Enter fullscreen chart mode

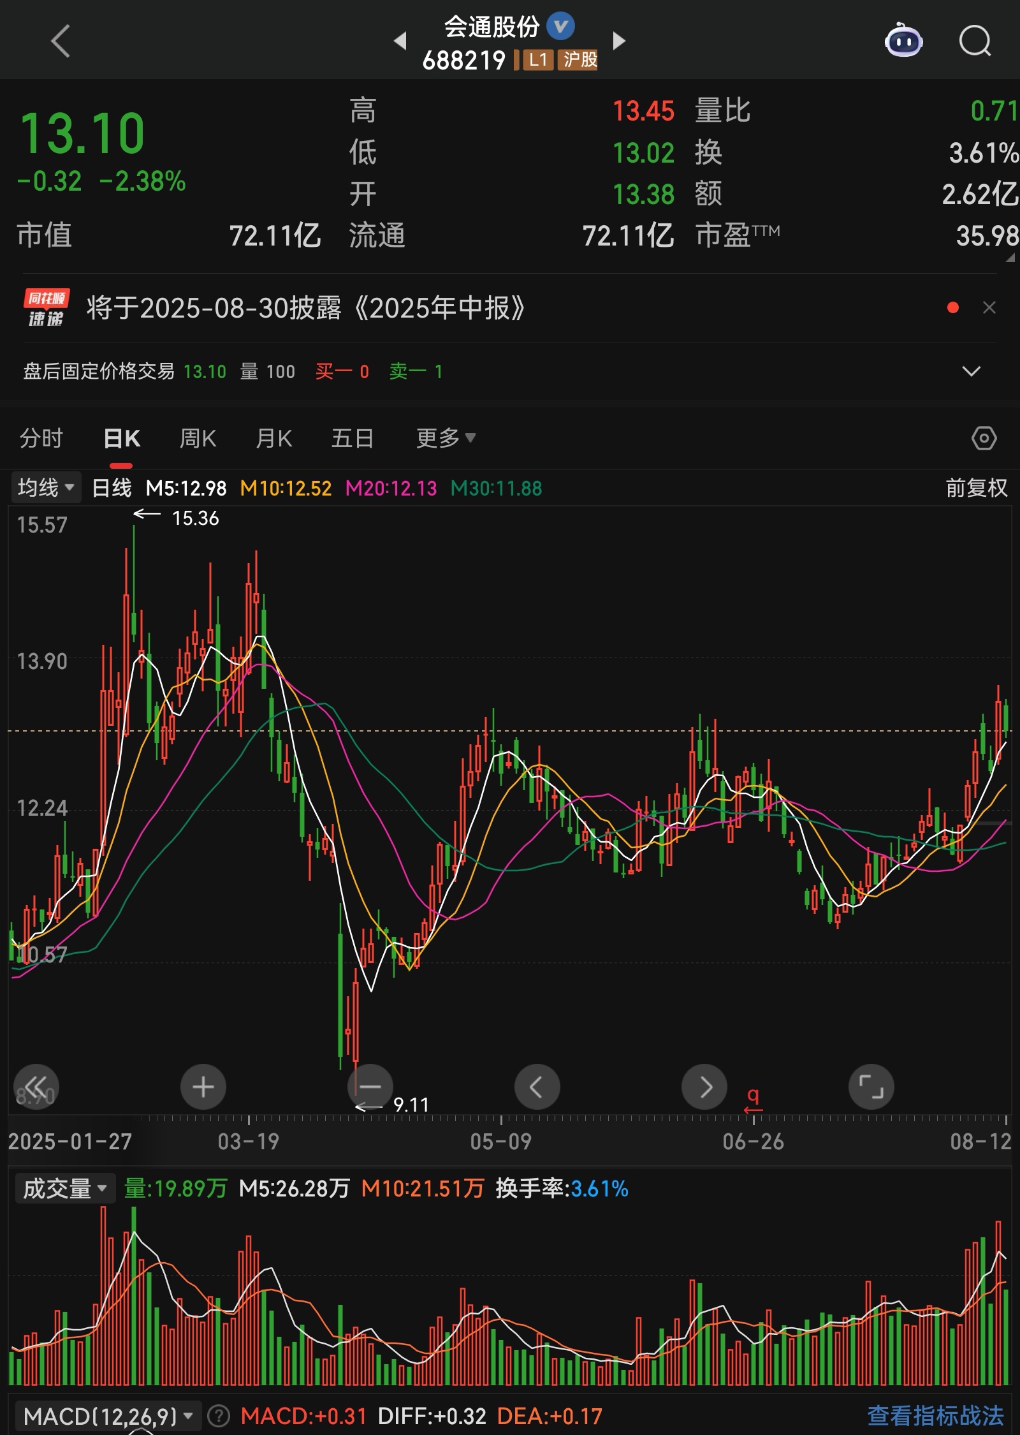tap(871, 1087)
